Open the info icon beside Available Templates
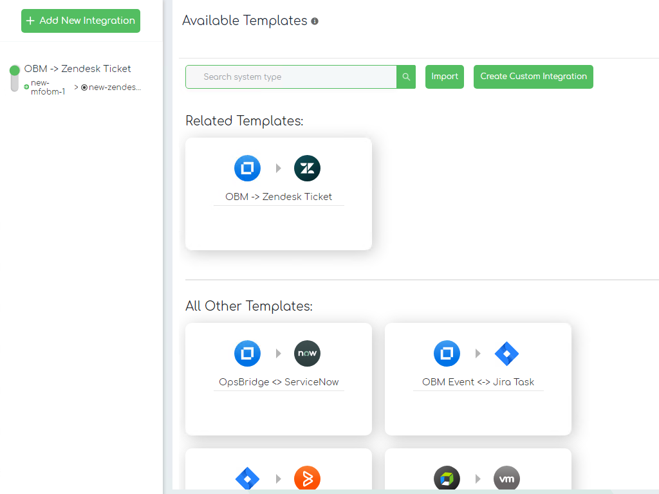 [315, 21]
